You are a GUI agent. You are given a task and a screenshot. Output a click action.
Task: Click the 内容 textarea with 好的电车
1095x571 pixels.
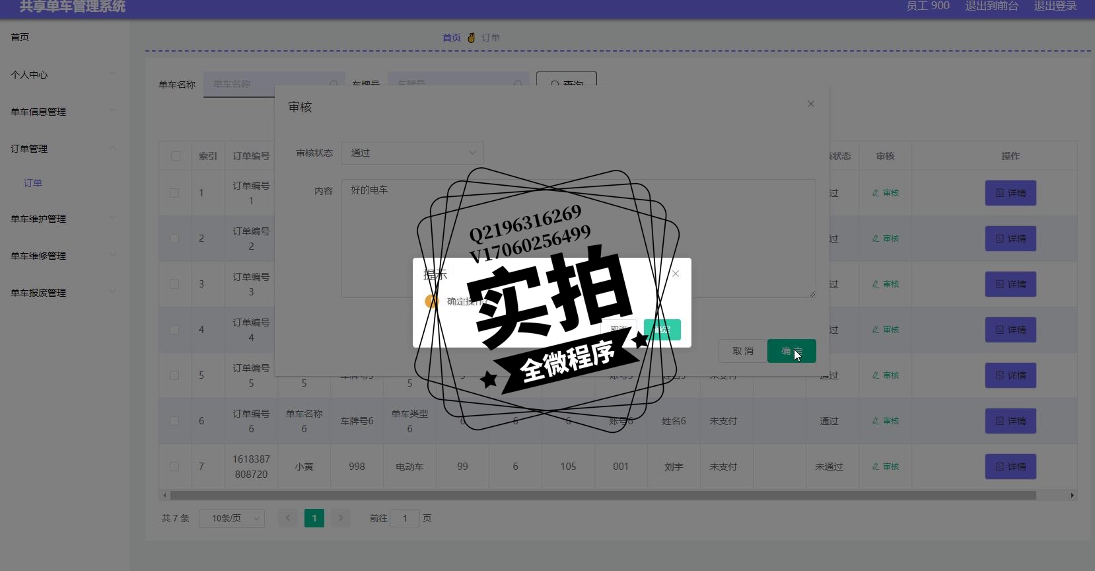coord(579,238)
